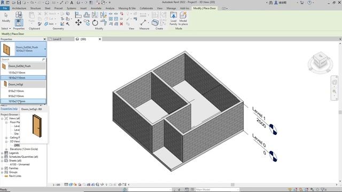Open Type Properties icon above Properties button
The height and width of the screenshot is (192, 342).
point(19,15)
